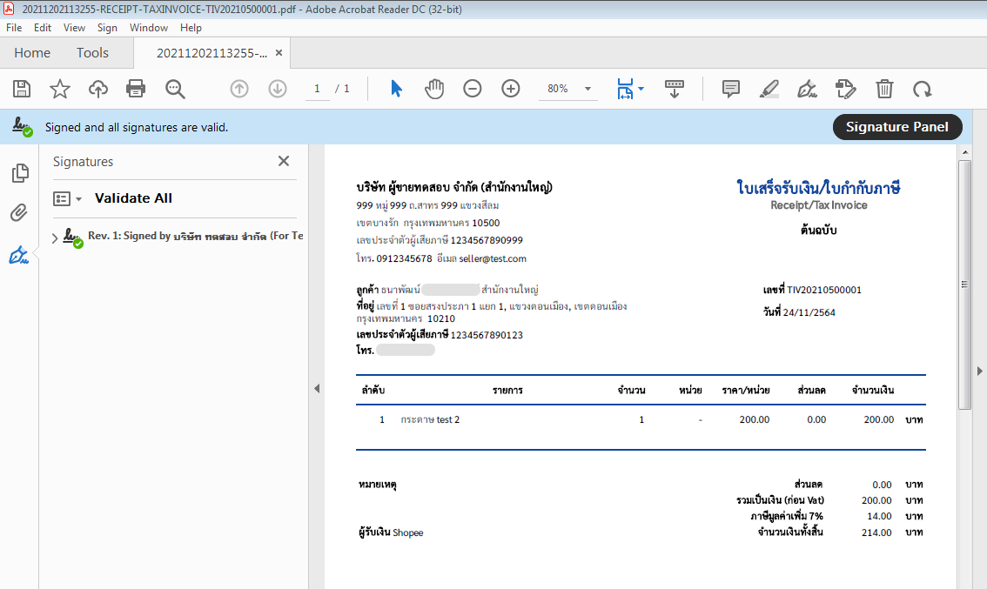
Task: Click the Zoom out minus icon
Action: (473, 89)
